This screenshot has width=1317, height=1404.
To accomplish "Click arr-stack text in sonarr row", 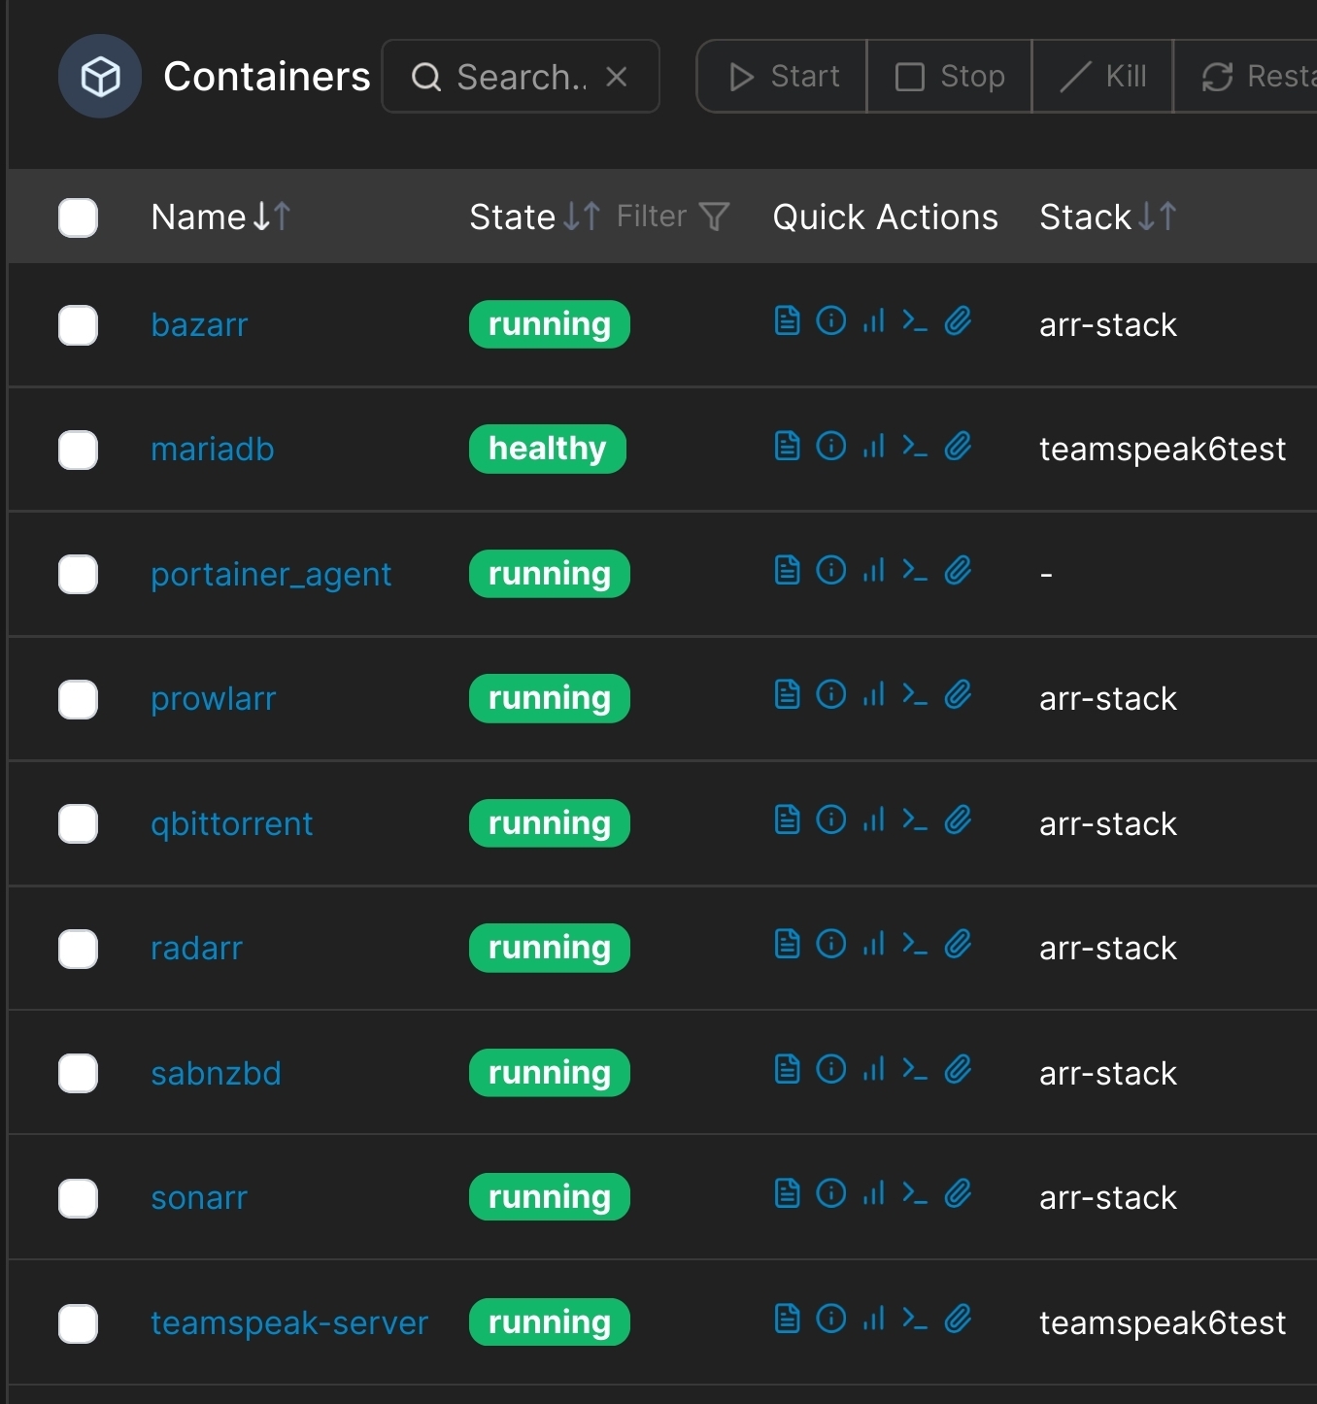I will click(1108, 1197).
